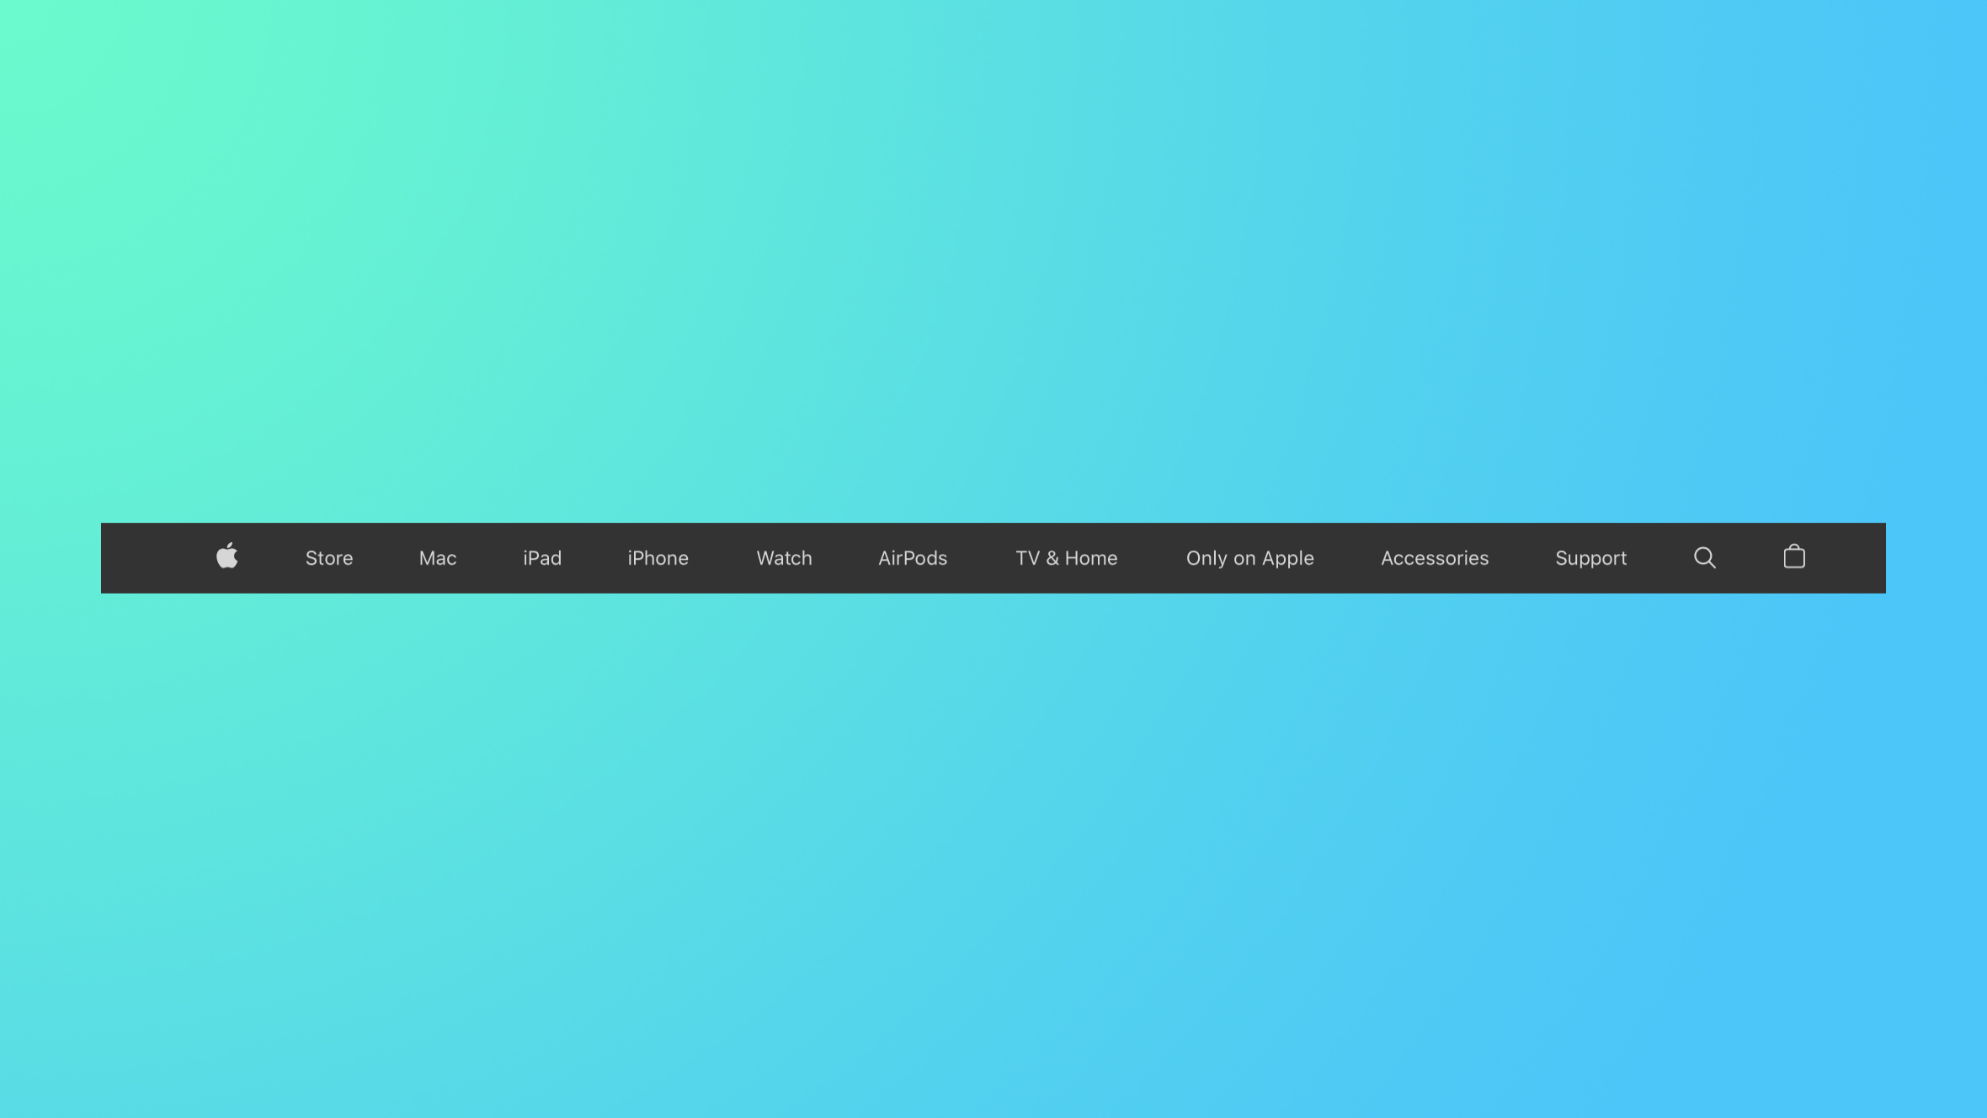Click the Apple logo icon

pos(225,557)
